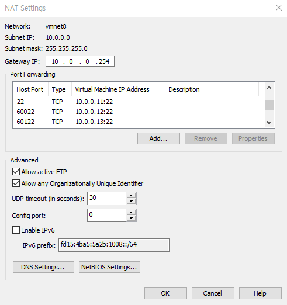Increase UDP timeout with up arrow
287x305 pixels.
click(x=132, y=196)
